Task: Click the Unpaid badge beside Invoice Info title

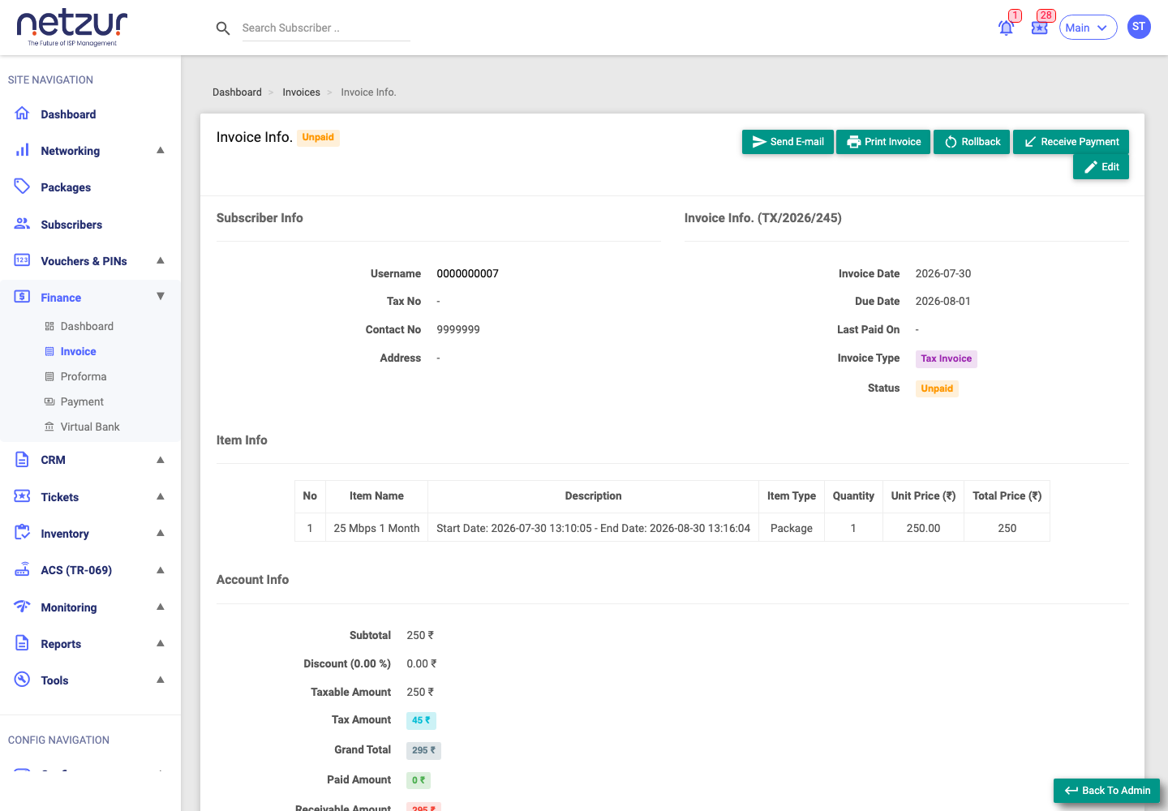Action: [318, 137]
